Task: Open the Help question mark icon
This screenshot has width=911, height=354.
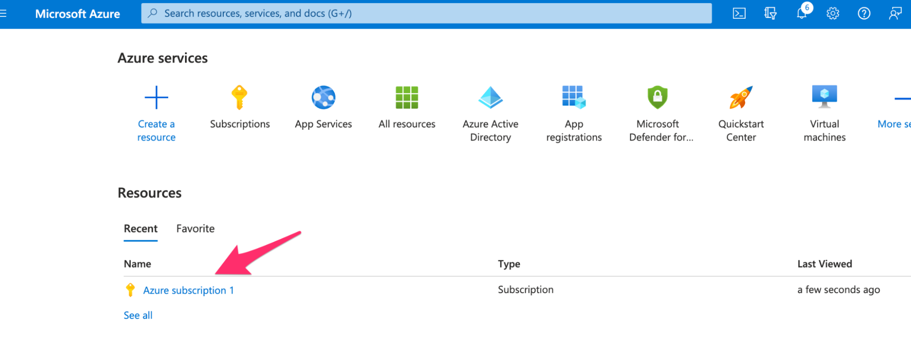Action: 864,14
